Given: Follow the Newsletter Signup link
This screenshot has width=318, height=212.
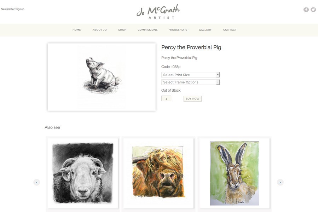Looking at the screenshot, I should click(x=13, y=9).
